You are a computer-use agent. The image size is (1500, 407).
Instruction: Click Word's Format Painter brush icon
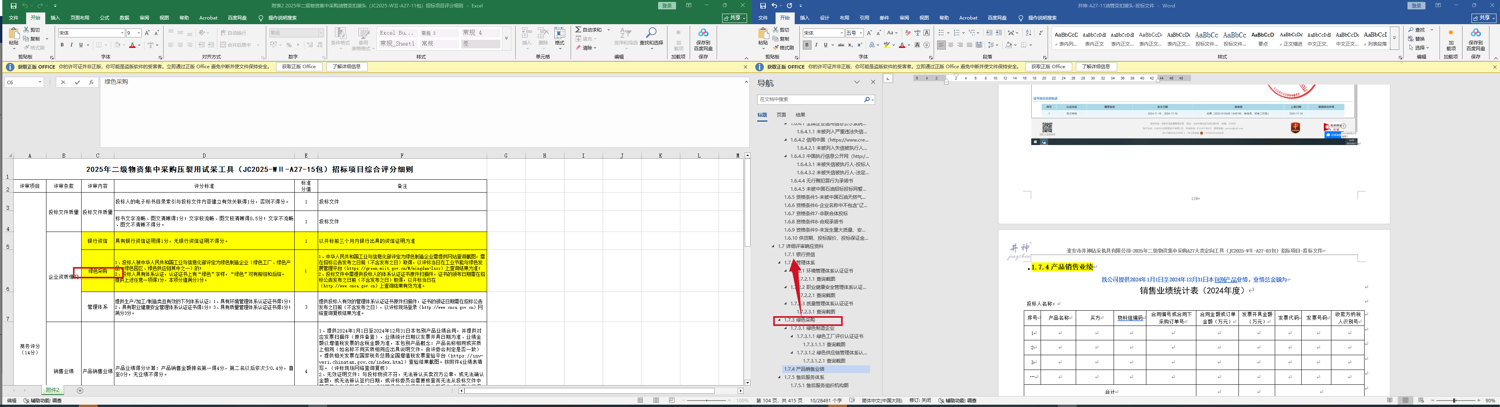[775, 48]
